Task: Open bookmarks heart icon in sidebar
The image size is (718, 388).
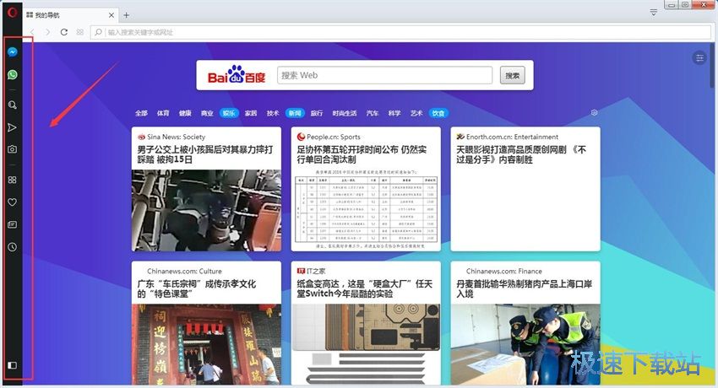Action: pyautogui.click(x=13, y=202)
